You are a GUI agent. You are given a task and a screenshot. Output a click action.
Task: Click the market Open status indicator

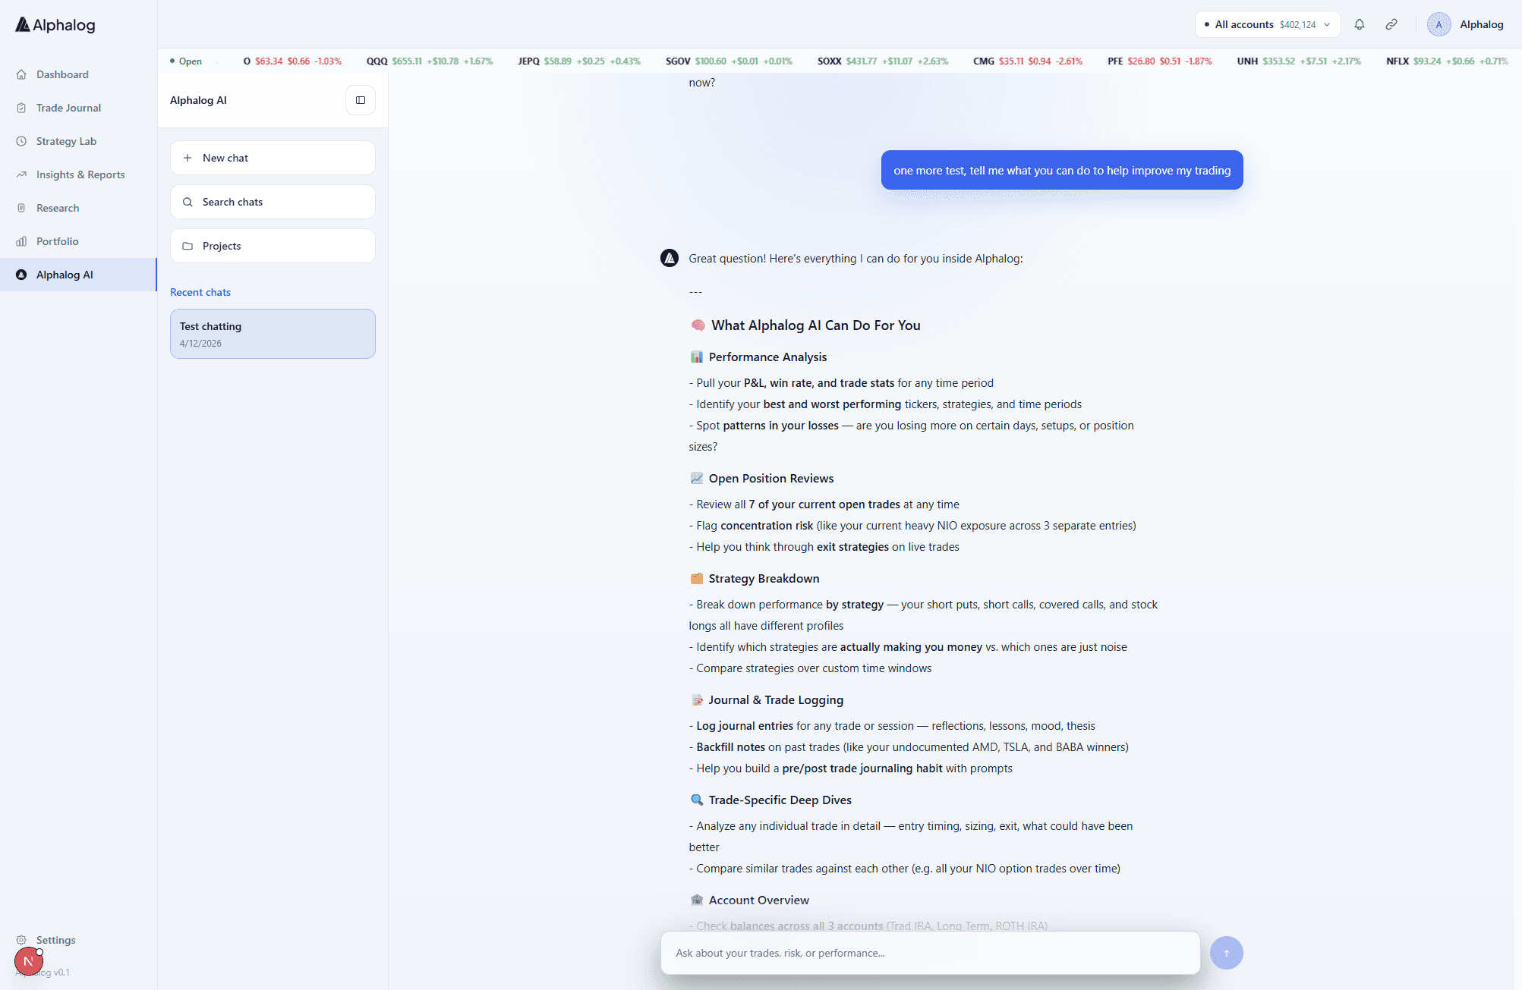[186, 61]
